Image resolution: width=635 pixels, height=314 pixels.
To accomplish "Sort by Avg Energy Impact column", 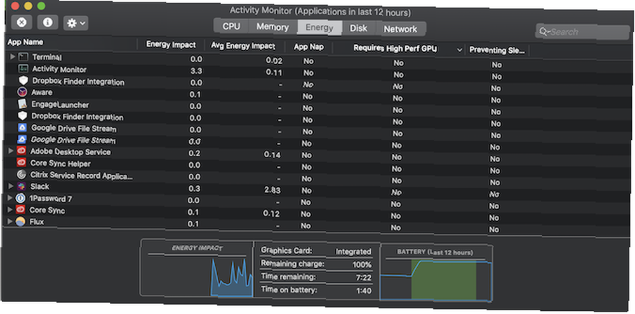I will pos(243,46).
